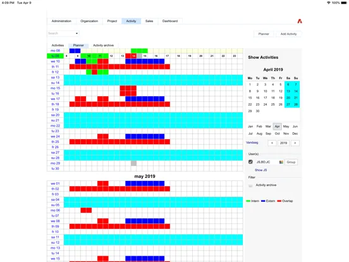Viewport: 349px width, 262px height.
Task: Choose Jul in month selector
Action: pyautogui.click(x=250, y=134)
